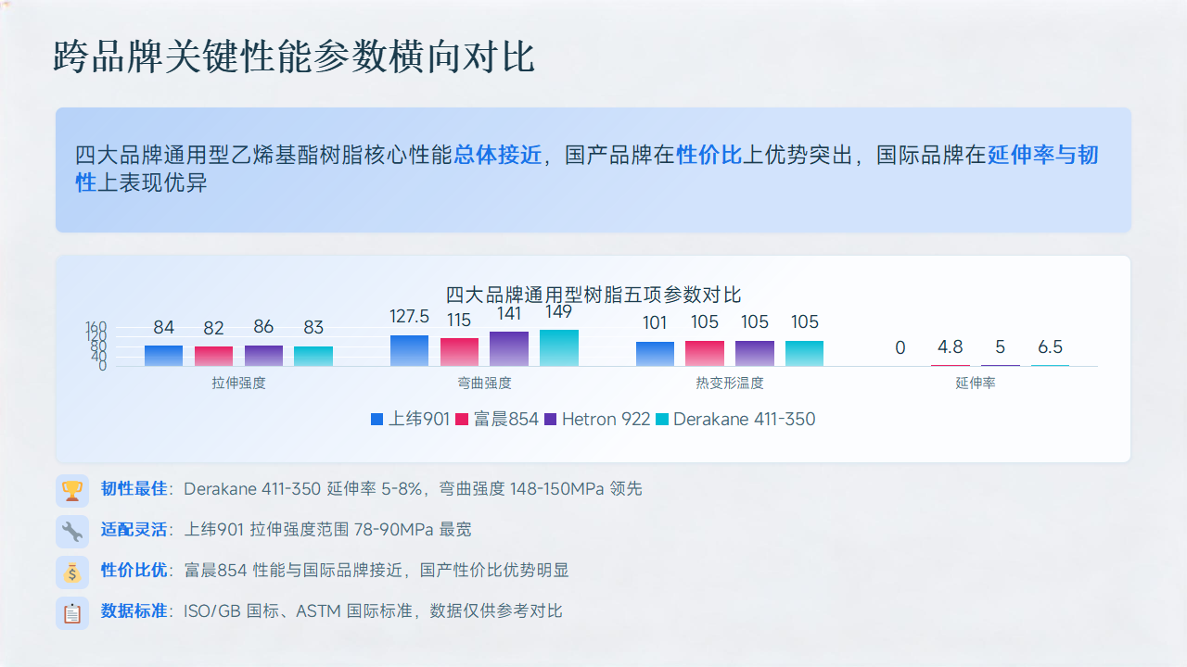Click text ISO/GB 国标、ASTM 国际标准
Screen dimensions: 1187x667
click(299, 611)
